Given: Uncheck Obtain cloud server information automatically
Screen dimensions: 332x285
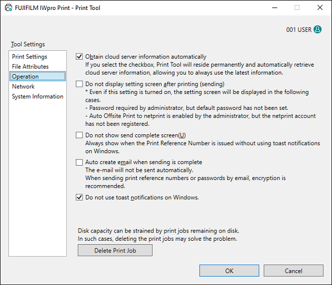Looking at the screenshot, I should pyautogui.click(x=79, y=56).
